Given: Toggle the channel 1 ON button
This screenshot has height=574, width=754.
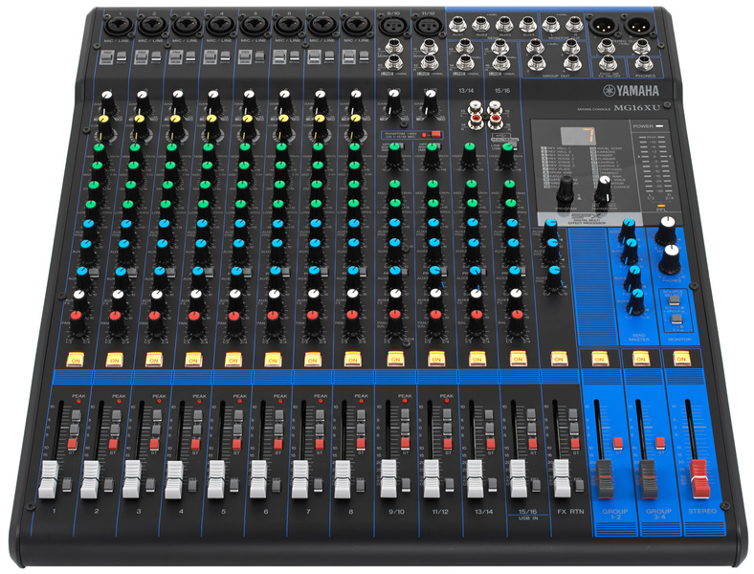Looking at the screenshot, I should [75, 359].
